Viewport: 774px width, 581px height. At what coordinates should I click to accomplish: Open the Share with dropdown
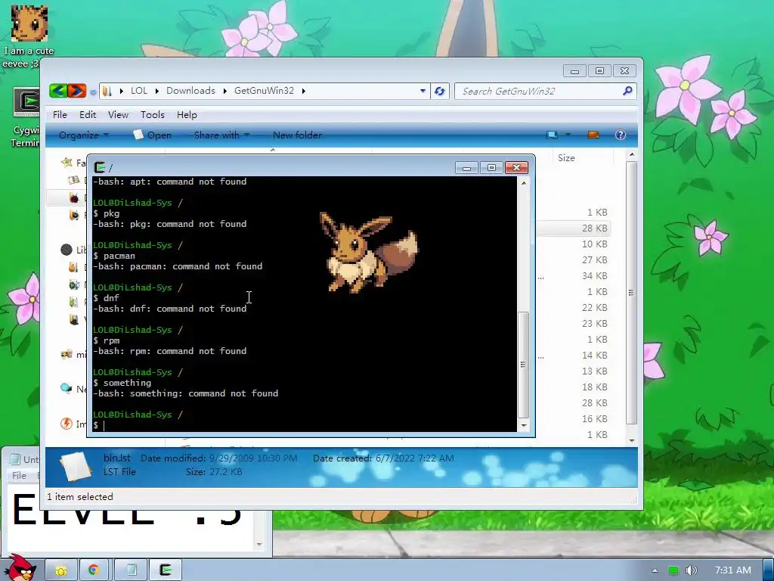coord(221,135)
